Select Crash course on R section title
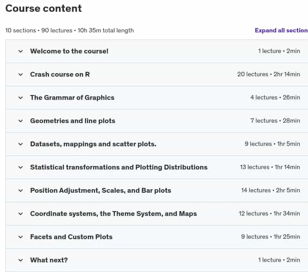This screenshot has width=308, height=272. click(60, 74)
